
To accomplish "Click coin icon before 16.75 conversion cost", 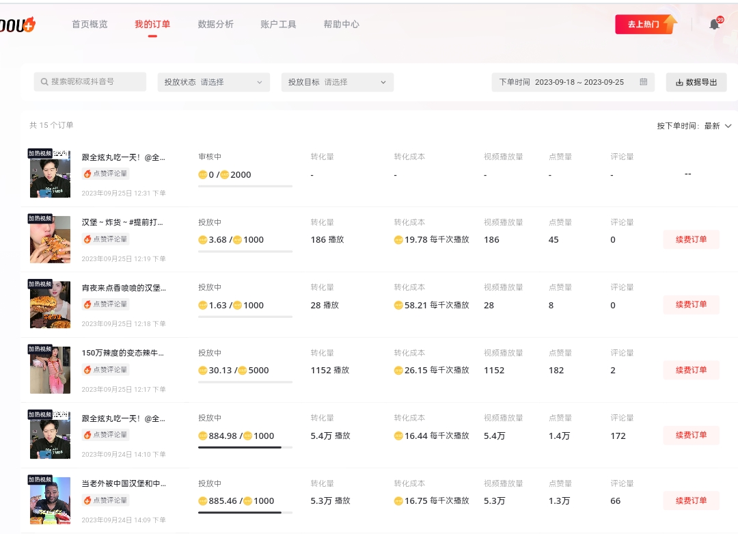I will click(x=398, y=501).
